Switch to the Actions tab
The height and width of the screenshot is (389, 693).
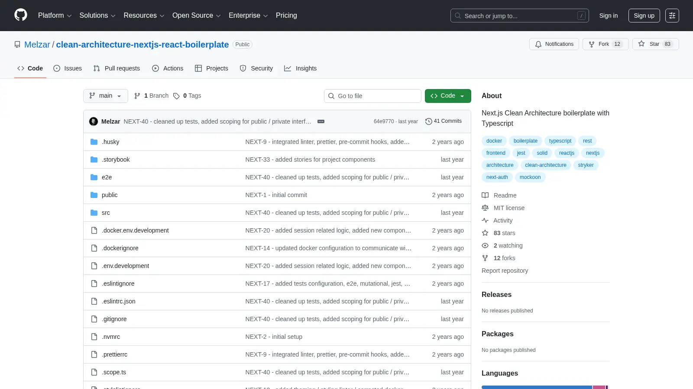tap(168, 68)
